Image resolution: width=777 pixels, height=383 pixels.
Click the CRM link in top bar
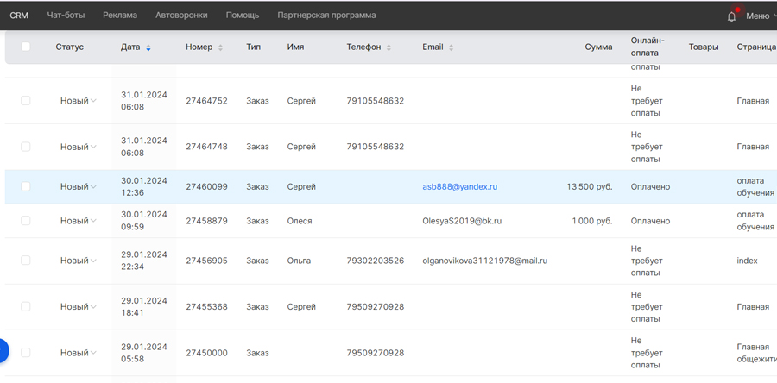[x=19, y=16]
